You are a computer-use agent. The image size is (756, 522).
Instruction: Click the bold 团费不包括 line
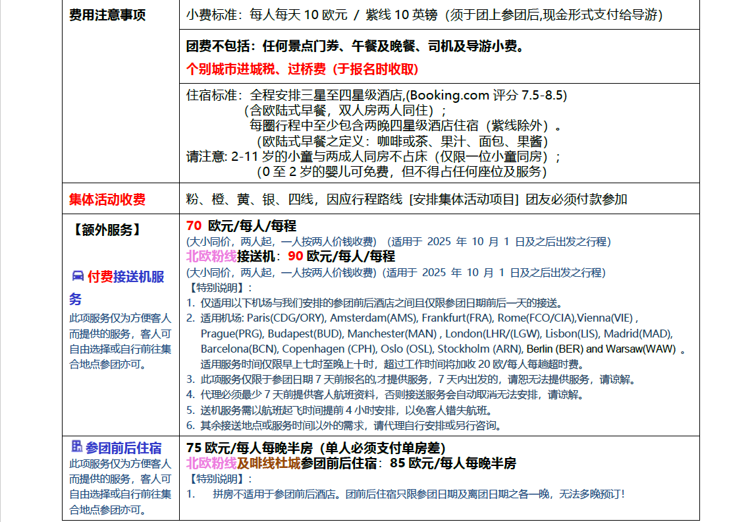[x=356, y=47]
